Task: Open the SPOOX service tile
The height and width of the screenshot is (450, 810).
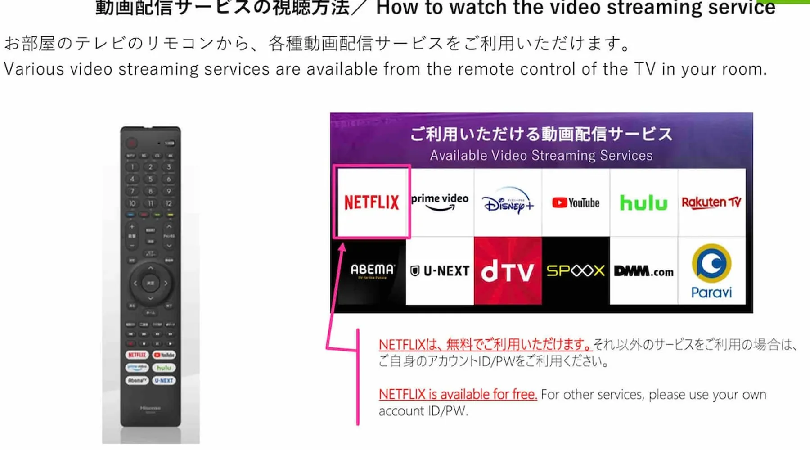Action: tap(576, 270)
